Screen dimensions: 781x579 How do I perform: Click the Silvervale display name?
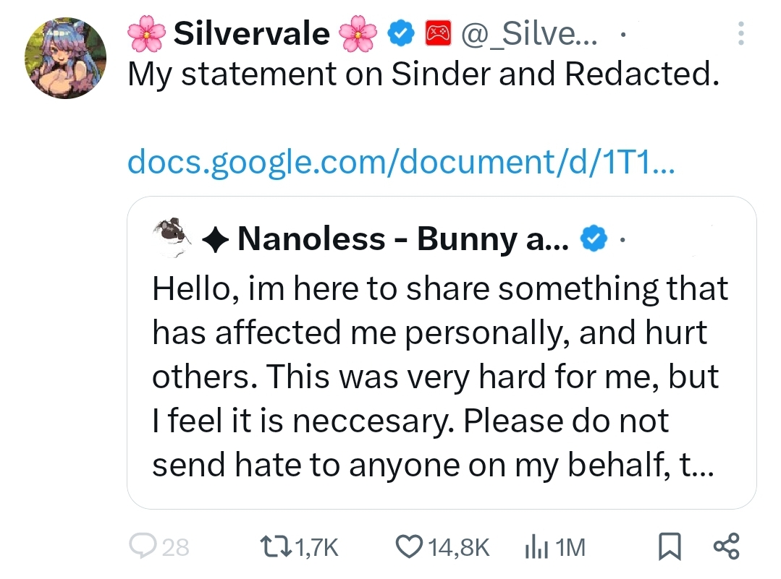click(252, 33)
